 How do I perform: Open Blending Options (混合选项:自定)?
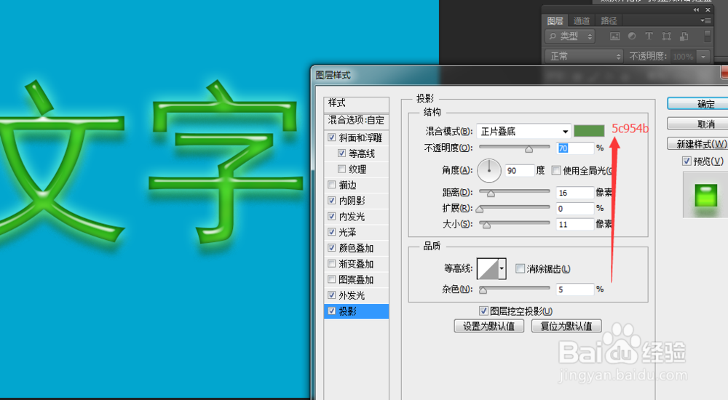(x=357, y=121)
